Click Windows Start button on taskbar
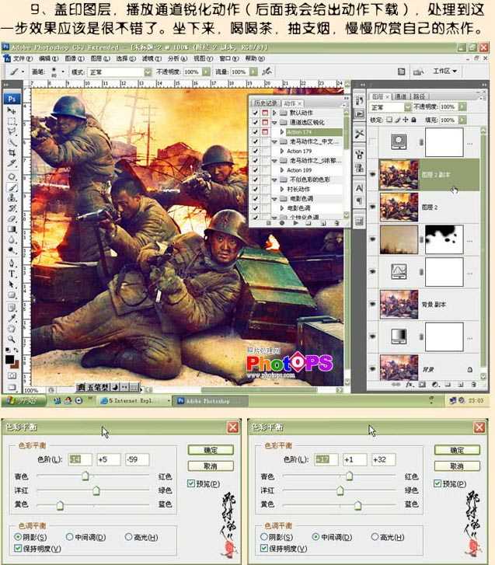The image size is (495, 565). [x=23, y=401]
